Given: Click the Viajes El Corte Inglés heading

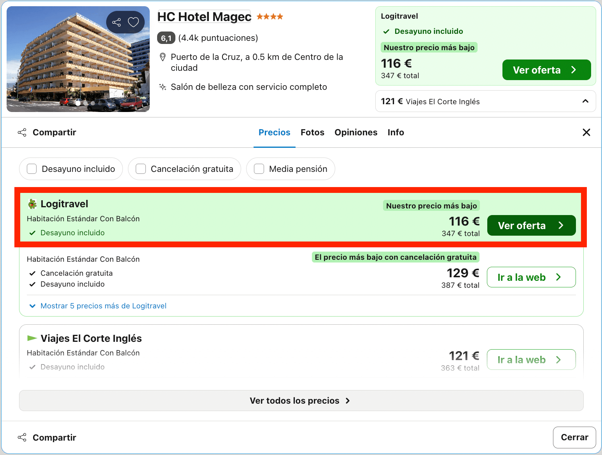Looking at the screenshot, I should [x=91, y=338].
